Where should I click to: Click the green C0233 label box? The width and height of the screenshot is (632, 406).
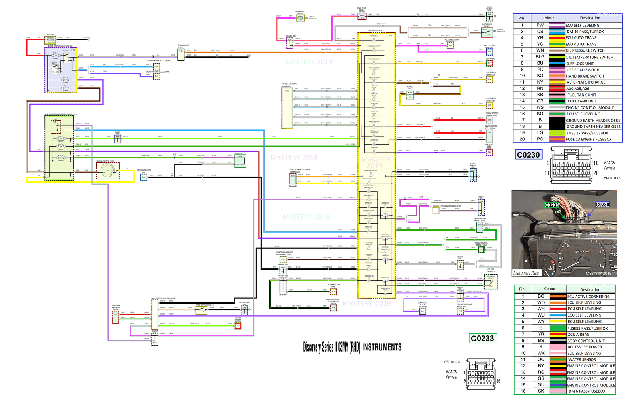pos(482,338)
